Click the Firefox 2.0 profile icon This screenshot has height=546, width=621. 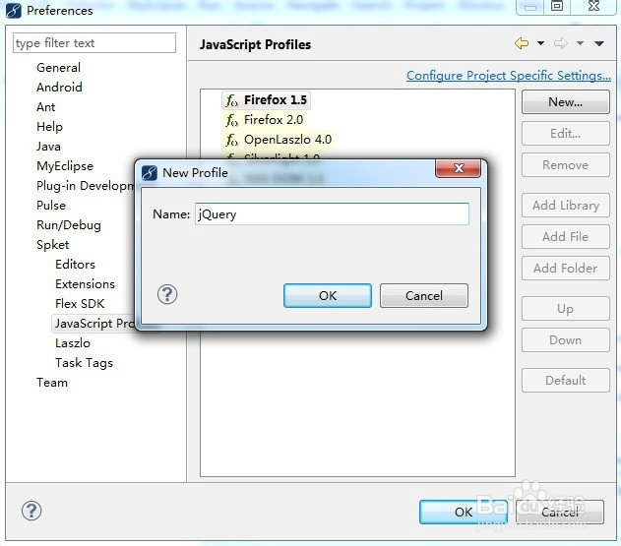231,120
